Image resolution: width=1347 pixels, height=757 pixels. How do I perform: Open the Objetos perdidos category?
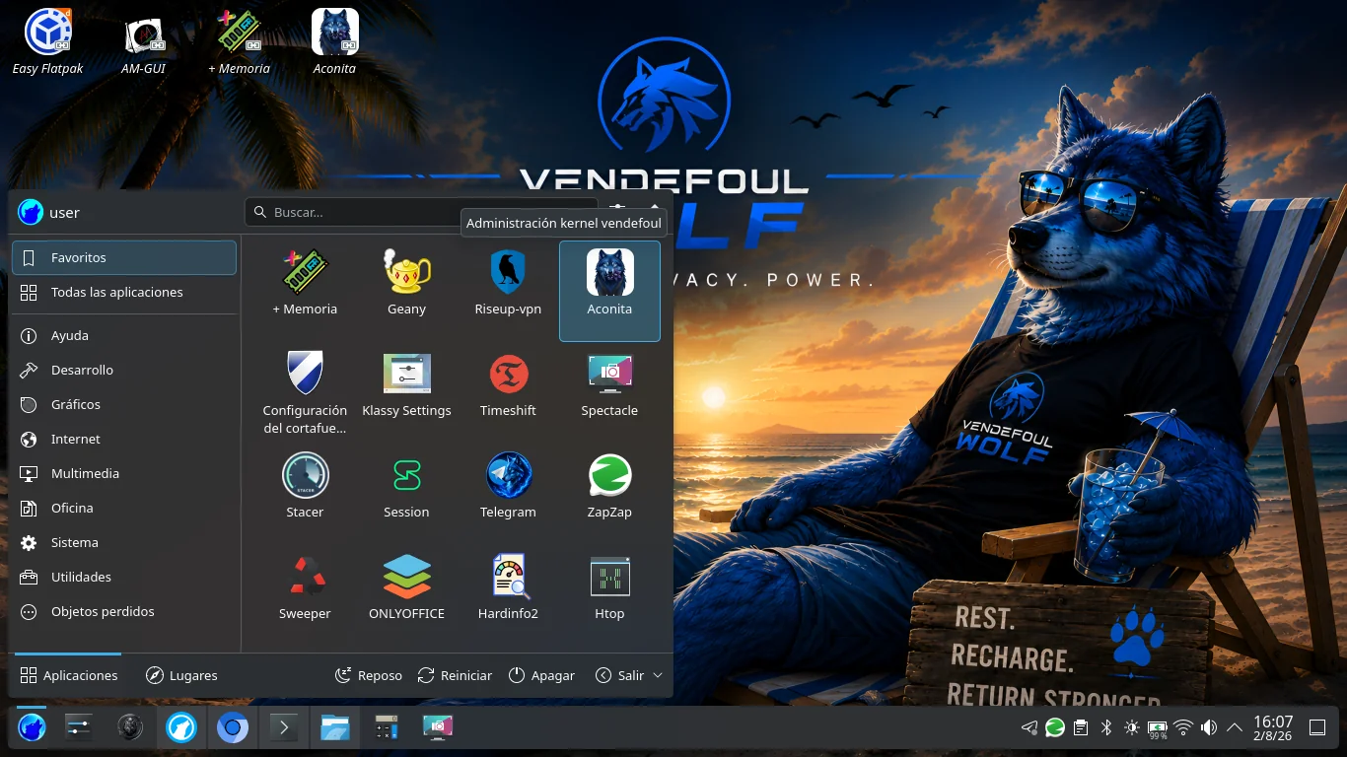coord(124,611)
